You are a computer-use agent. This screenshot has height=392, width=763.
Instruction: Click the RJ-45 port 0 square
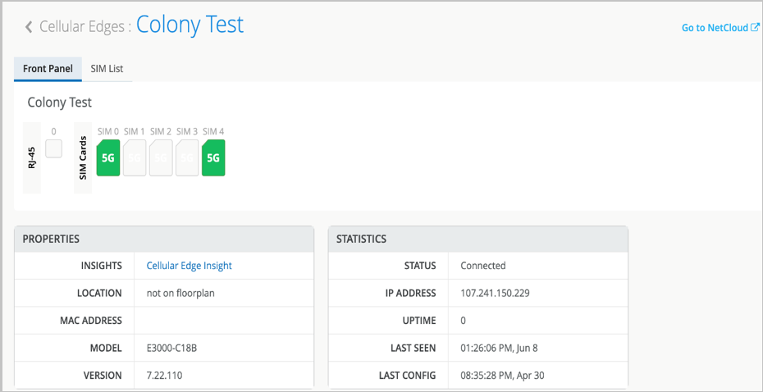53,148
